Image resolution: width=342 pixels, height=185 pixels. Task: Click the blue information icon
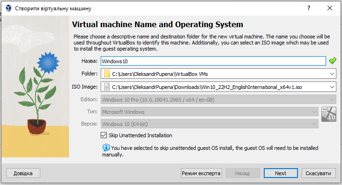(106, 148)
